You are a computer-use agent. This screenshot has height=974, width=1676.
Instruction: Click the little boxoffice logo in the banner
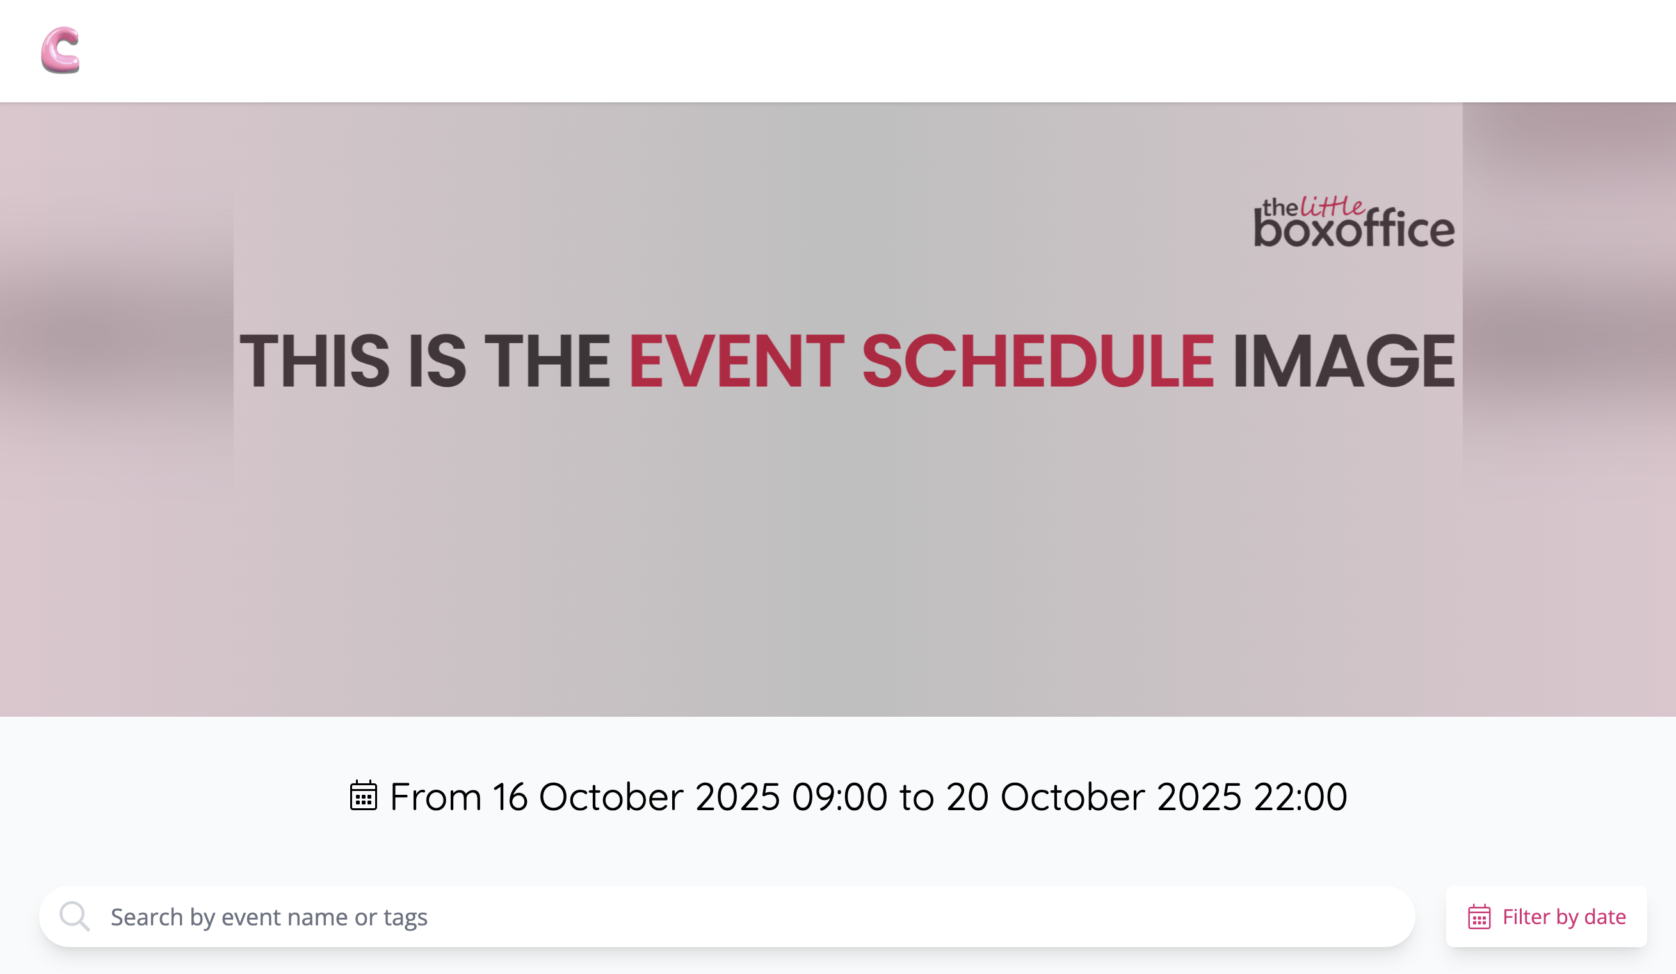coord(1353,223)
